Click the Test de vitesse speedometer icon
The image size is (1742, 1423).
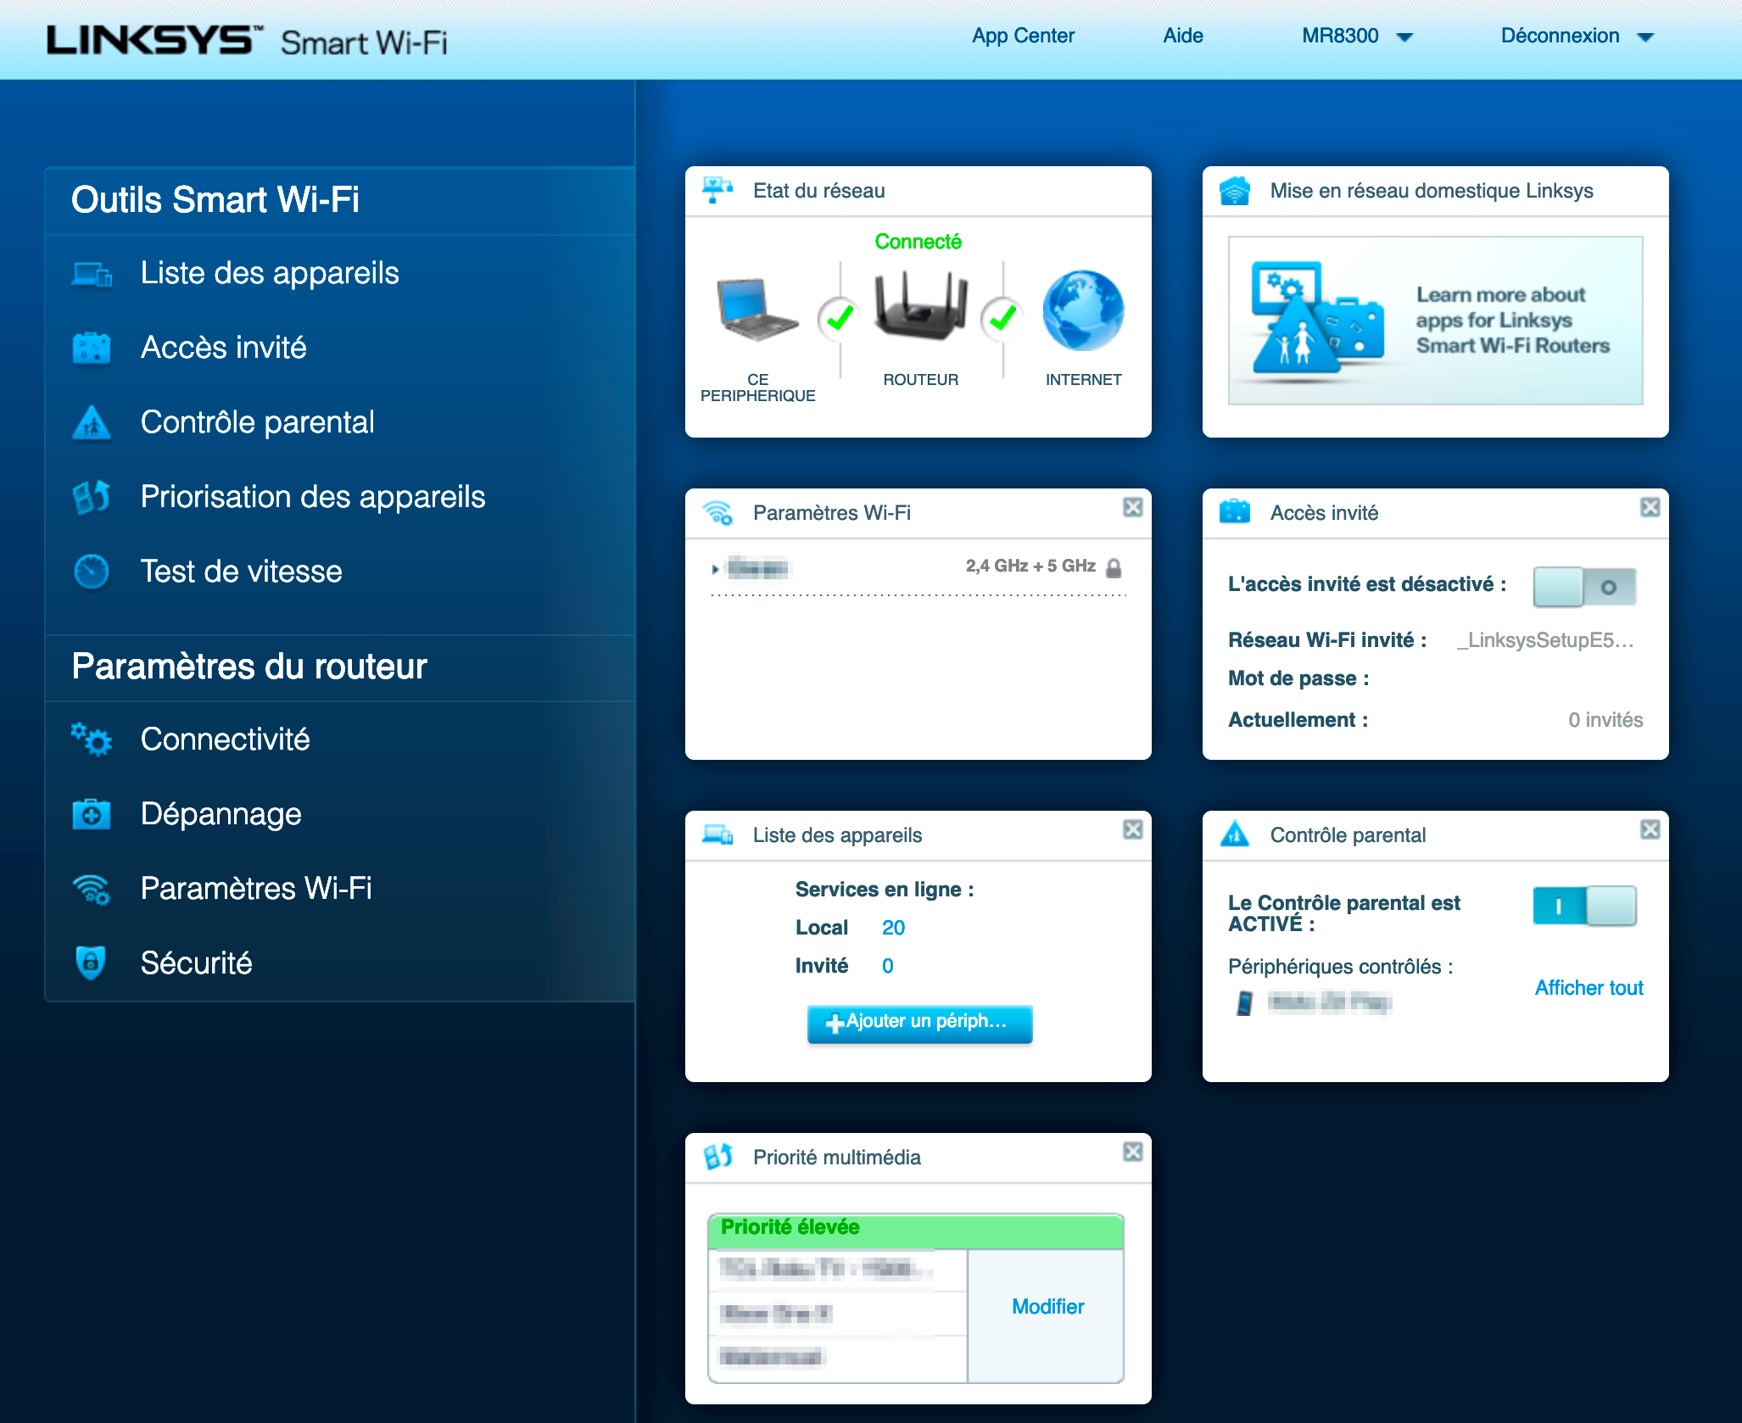coord(92,572)
